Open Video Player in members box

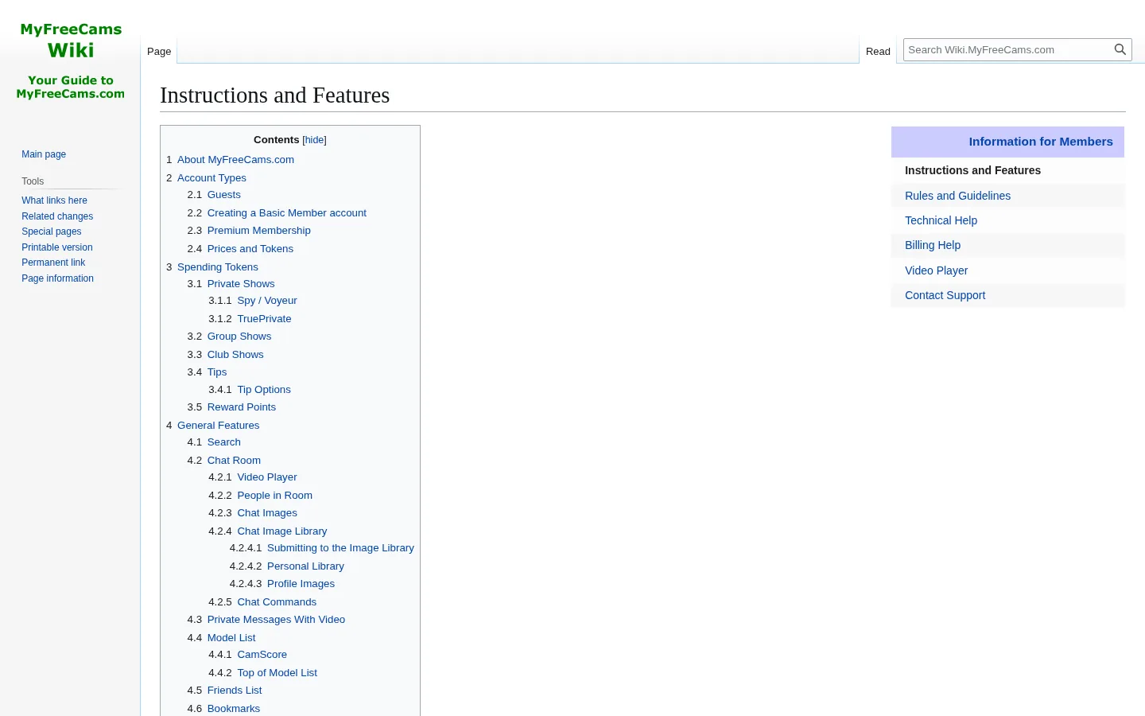tap(936, 270)
